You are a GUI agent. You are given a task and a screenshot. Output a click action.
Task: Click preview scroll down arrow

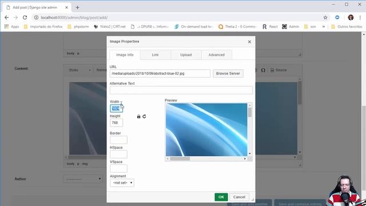tap(250, 154)
